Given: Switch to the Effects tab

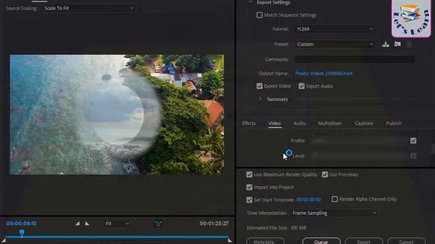Looking at the screenshot, I should [x=249, y=123].
